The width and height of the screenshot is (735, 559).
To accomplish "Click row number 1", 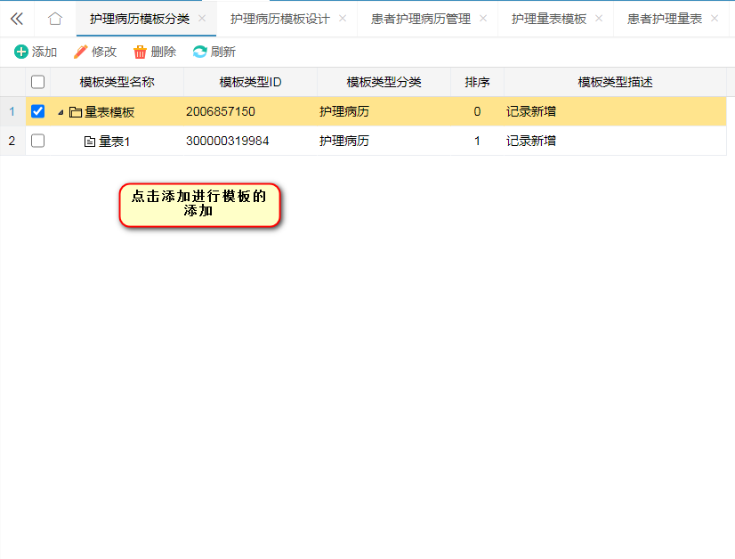I will [12, 111].
